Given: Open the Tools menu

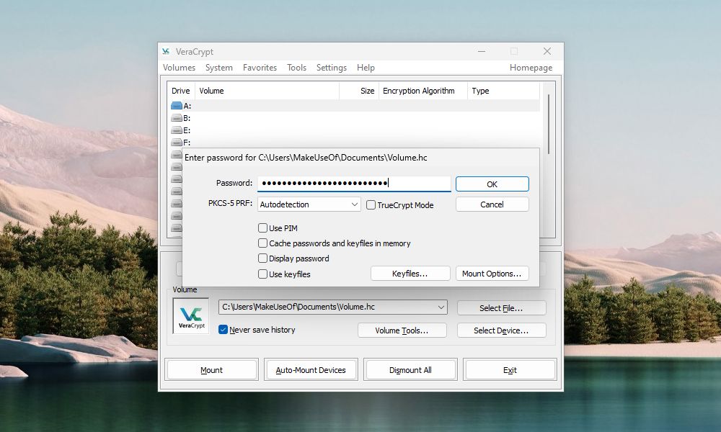Looking at the screenshot, I should 296,68.
